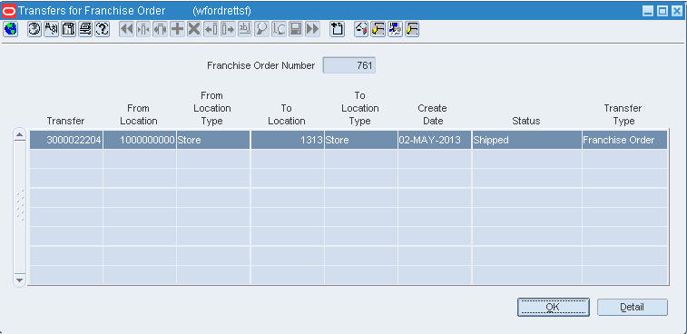687x334 pixels.
Task: Click the clock icon in toolbar
Action: 34,29
